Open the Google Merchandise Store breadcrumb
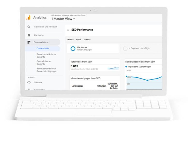The image size is (191, 141). coord(74,15)
